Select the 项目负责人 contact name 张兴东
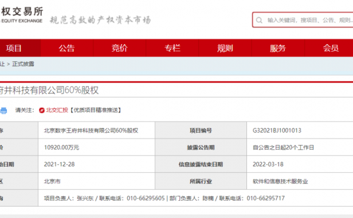 click(x=85, y=198)
